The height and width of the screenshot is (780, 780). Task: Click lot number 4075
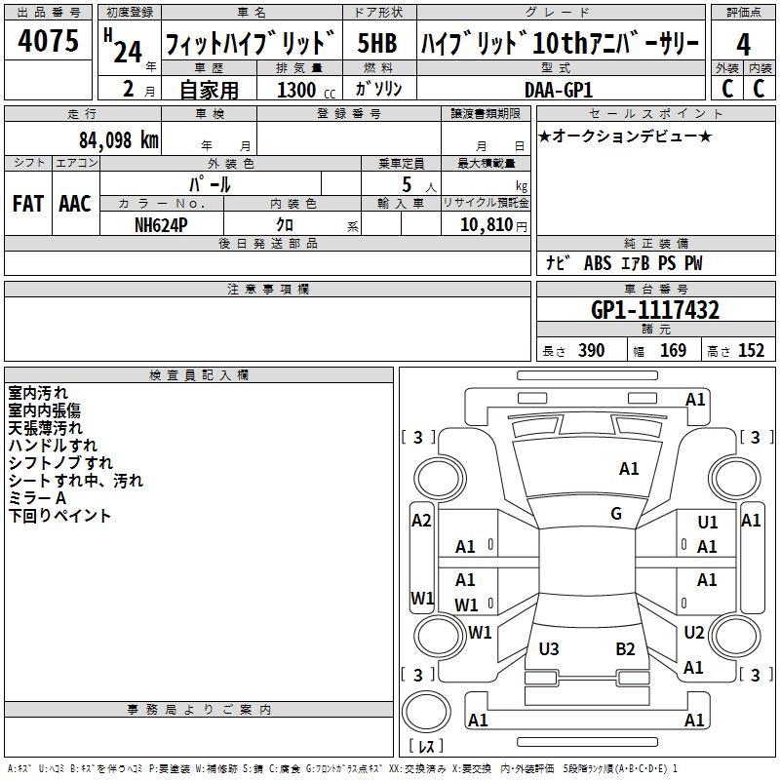[x=48, y=40]
